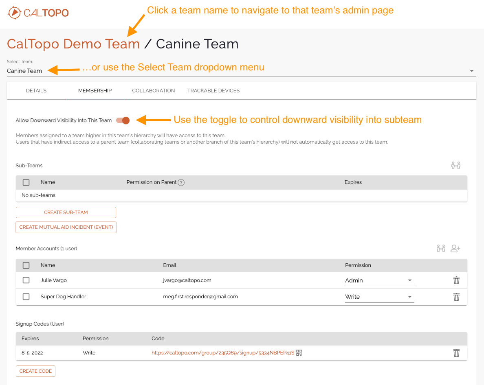The width and height of the screenshot is (484, 385).
Task: Check the Julie Vargo row checkbox
Action: (26, 280)
